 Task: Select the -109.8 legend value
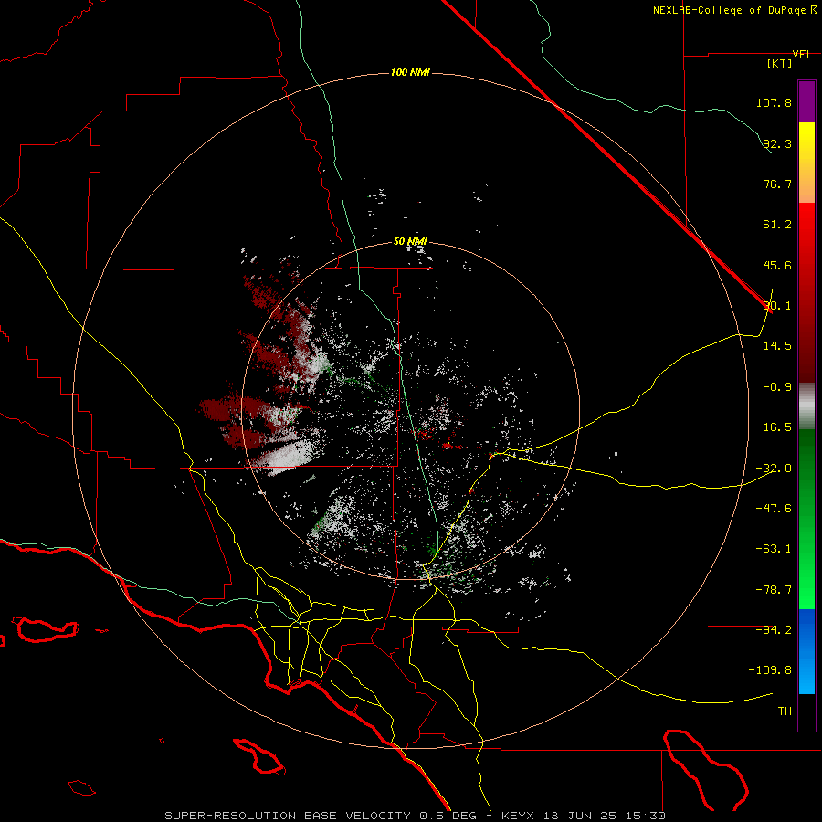click(770, 670)
